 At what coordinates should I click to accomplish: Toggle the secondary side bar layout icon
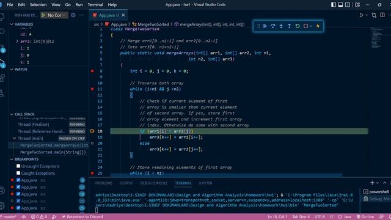348,4
